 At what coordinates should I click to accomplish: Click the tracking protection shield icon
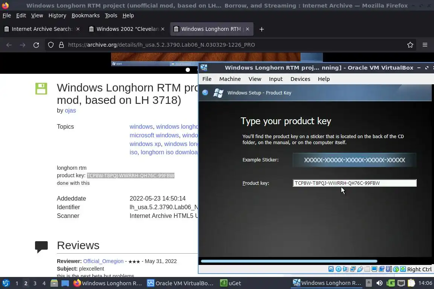click(50, 45)
